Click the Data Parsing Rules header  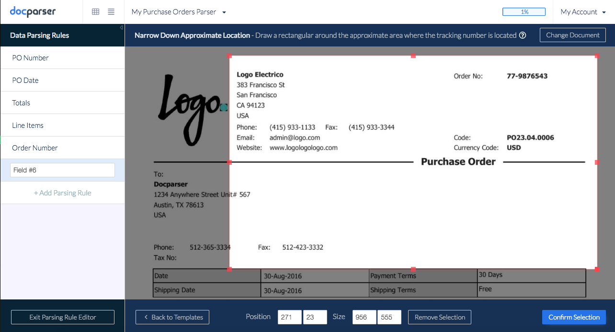40,35
